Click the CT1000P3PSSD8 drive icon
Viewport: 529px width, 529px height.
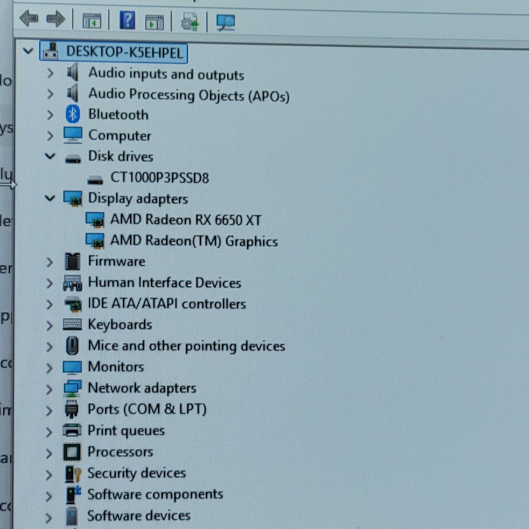point(95,180)
